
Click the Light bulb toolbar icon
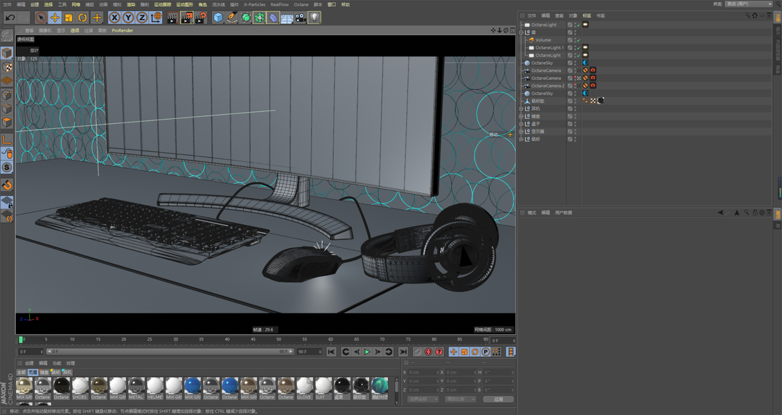(314, 17)
